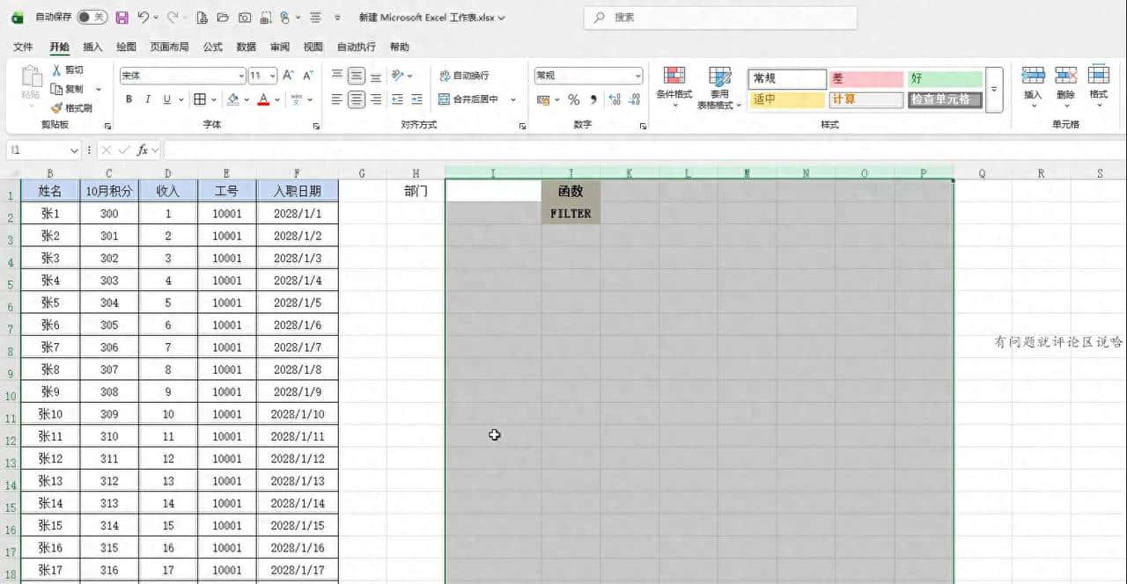The image size is (1127, 584).
Task: Toggle the AutoSave (自动保存) switch
Action: point(92,18)
